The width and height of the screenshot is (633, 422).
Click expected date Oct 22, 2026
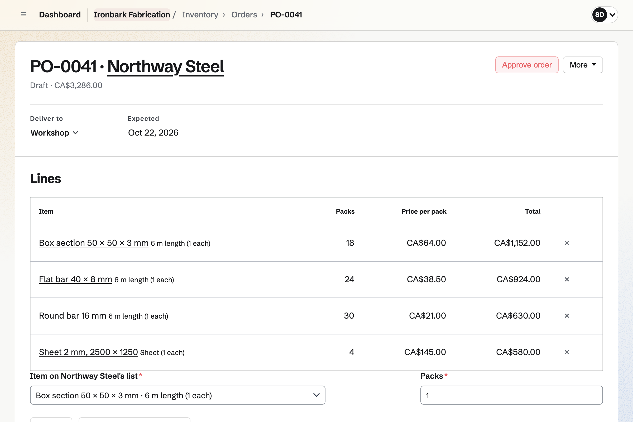(x=153, y=133)
